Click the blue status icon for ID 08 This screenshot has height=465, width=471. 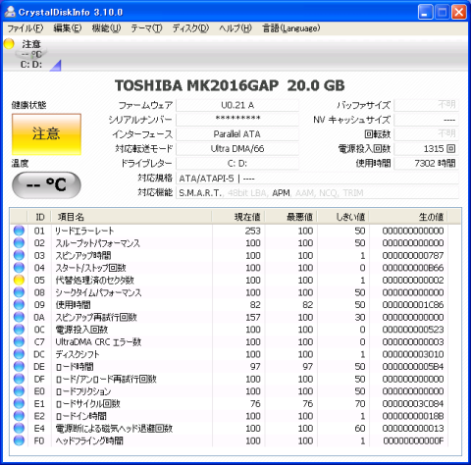coord(19,292)
